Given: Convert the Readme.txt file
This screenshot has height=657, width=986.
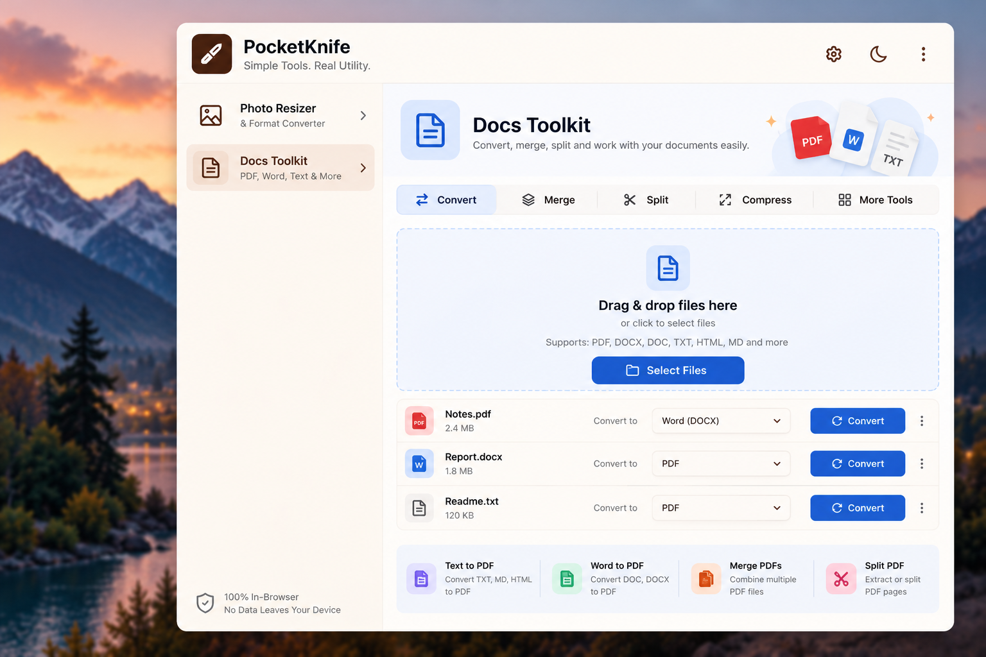Looking at the screenshot, I should [858, 508].
